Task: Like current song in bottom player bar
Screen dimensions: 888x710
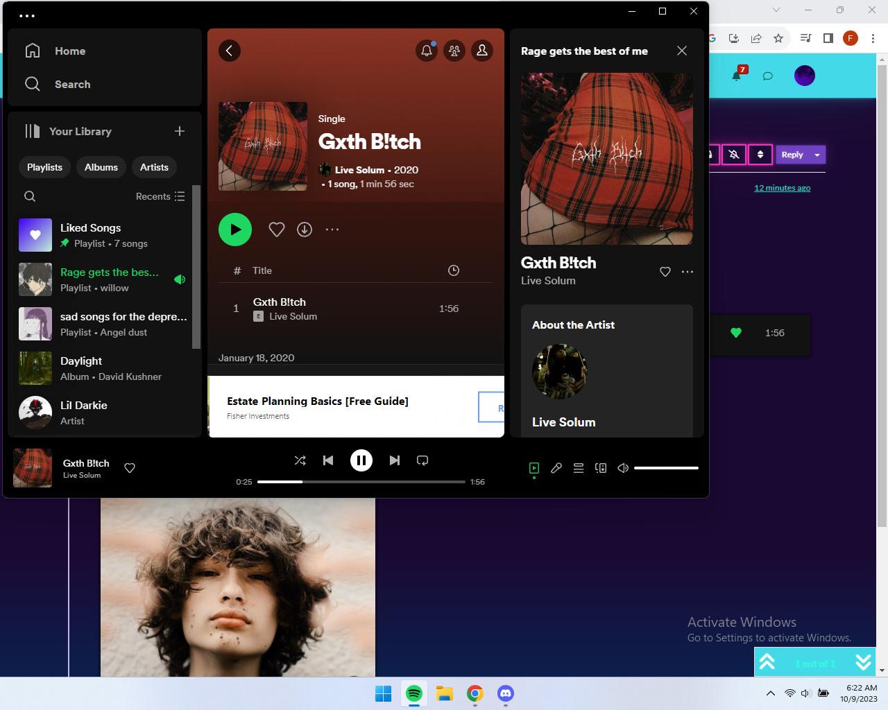Action: pos(130,468)
